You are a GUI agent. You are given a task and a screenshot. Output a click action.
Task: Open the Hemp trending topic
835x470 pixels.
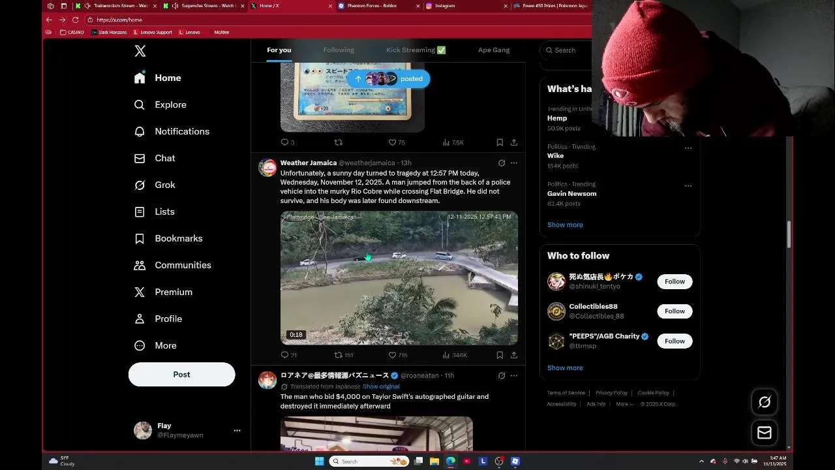tap(557, 118)
